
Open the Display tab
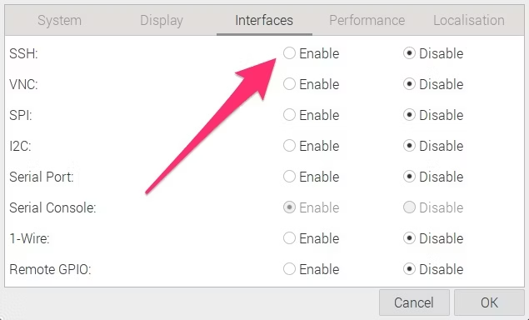tap(162, 20)
